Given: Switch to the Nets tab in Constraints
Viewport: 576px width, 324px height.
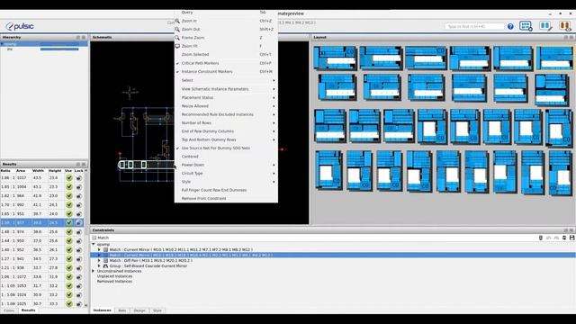Looking at the screenshot, I should 122,310.
